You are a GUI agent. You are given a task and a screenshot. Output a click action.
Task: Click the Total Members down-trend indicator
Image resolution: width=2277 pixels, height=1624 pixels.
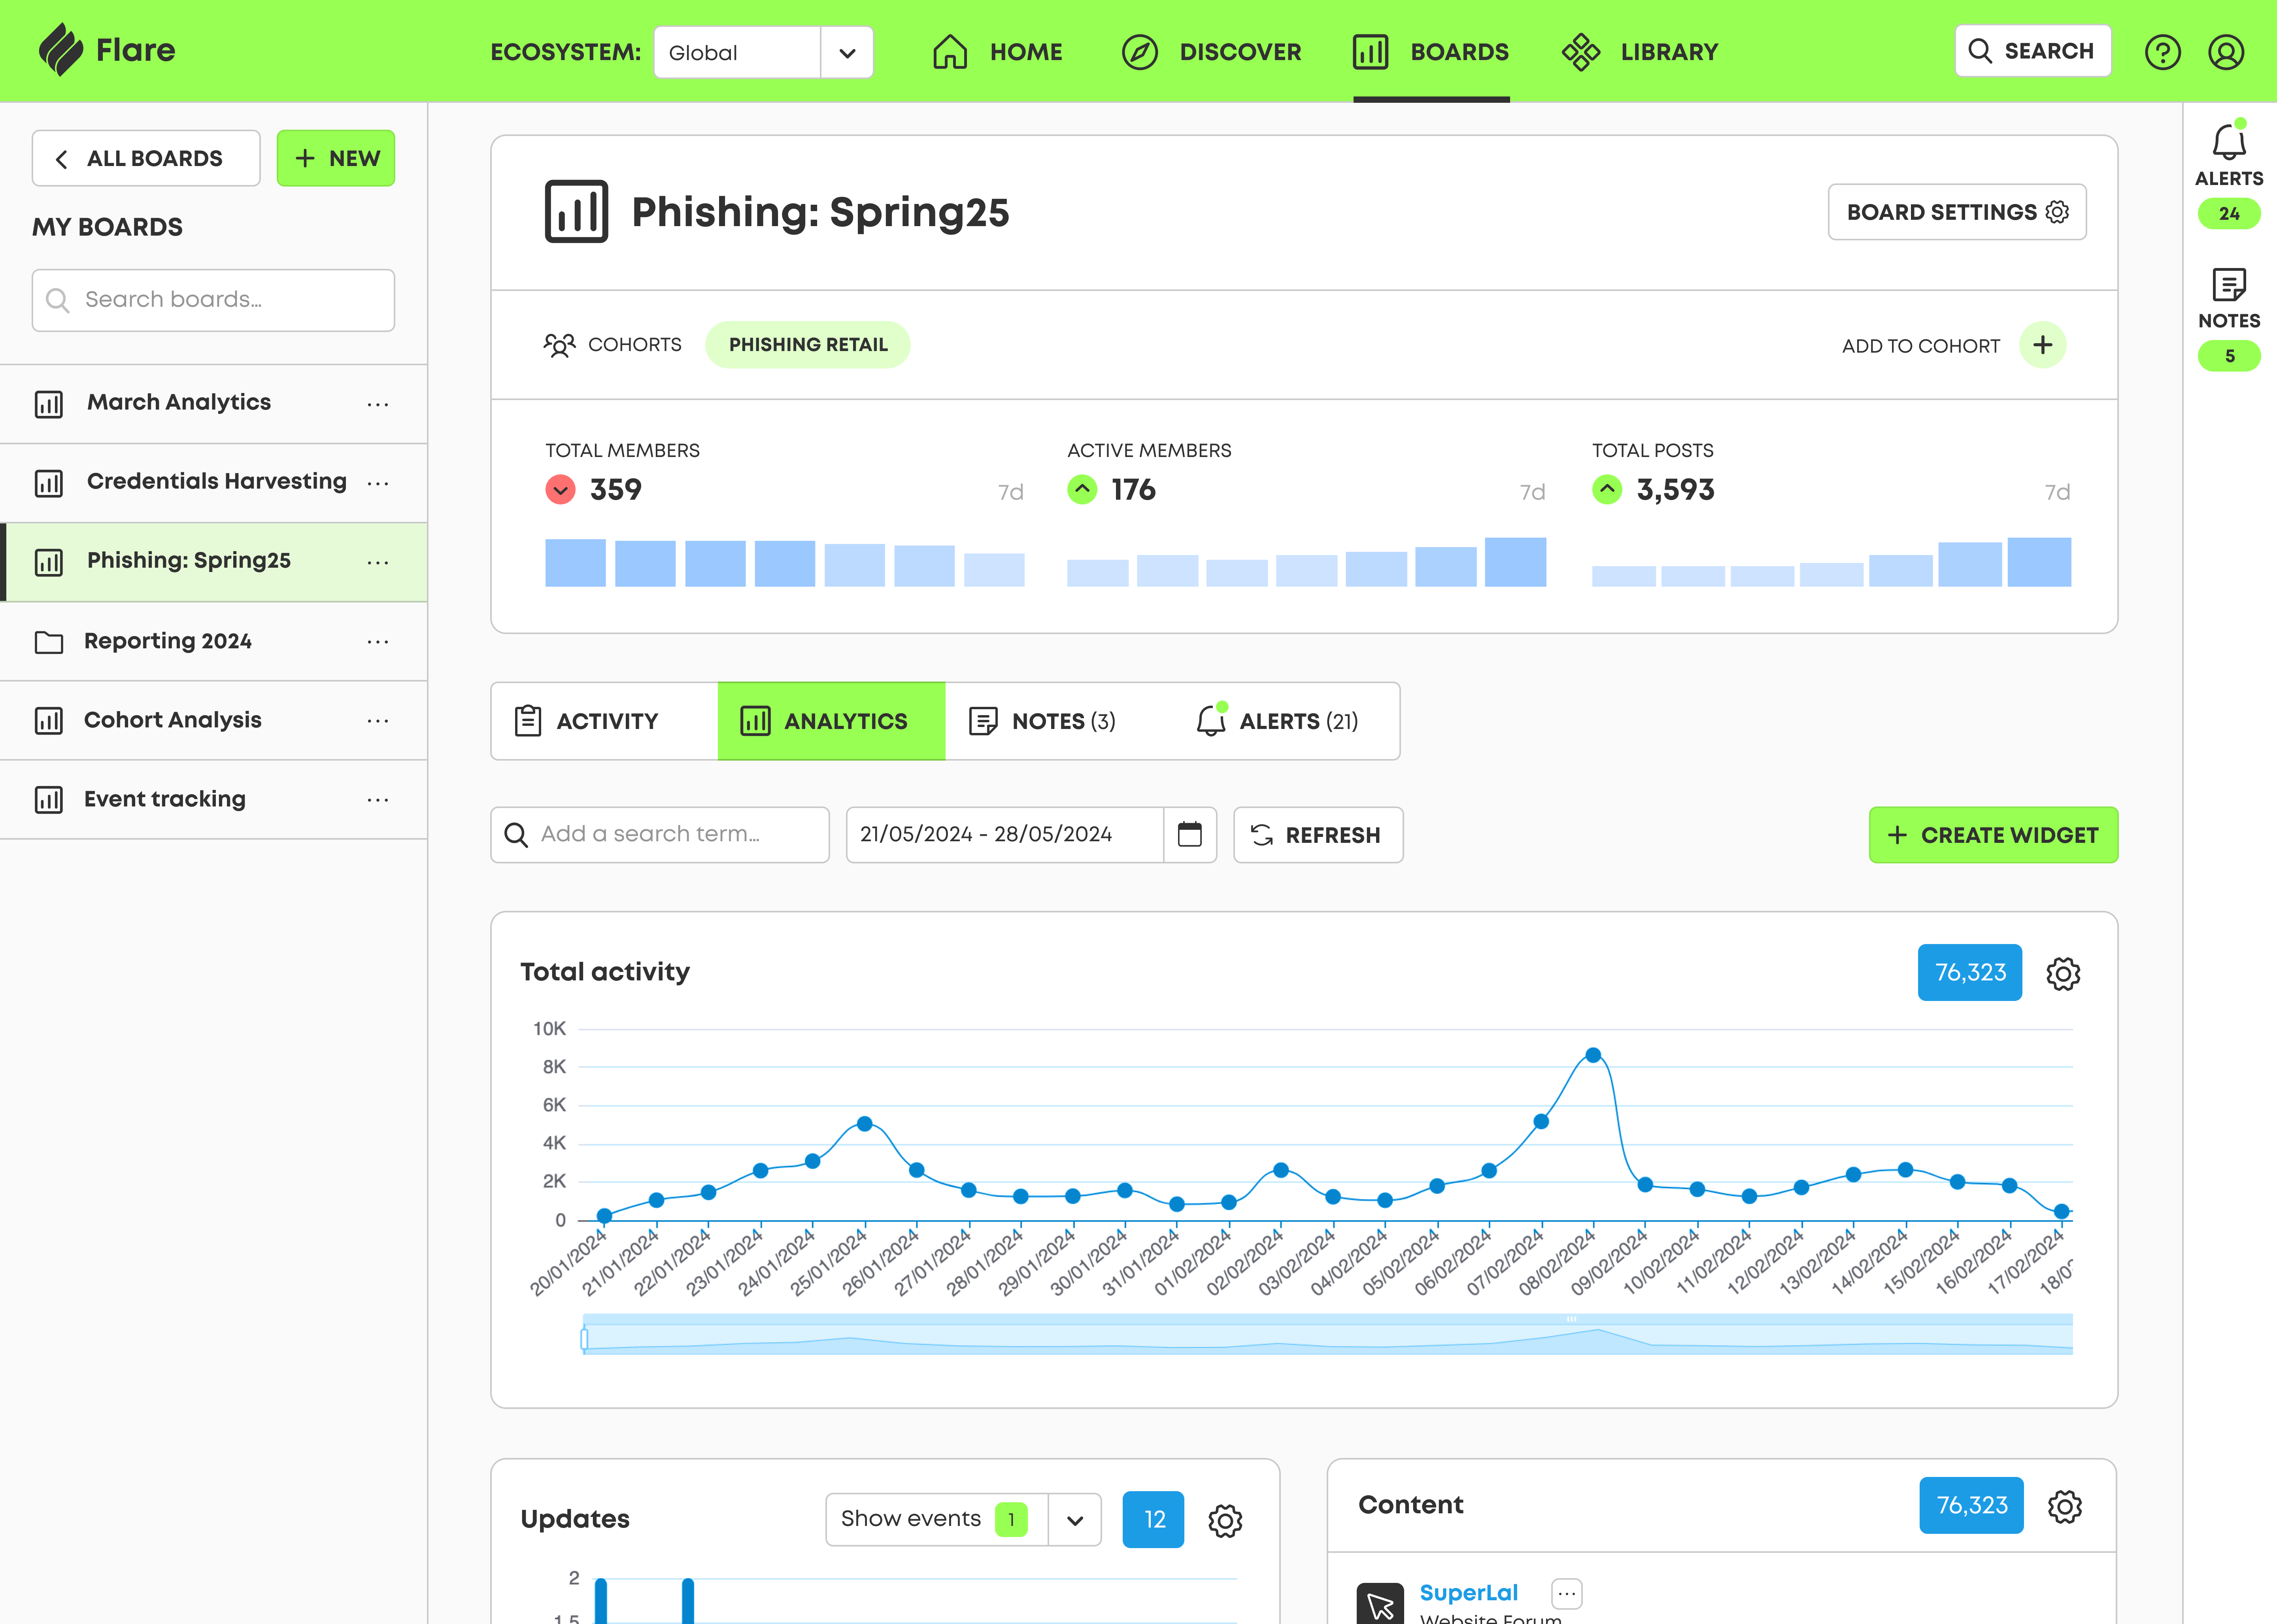click(560, 490)
